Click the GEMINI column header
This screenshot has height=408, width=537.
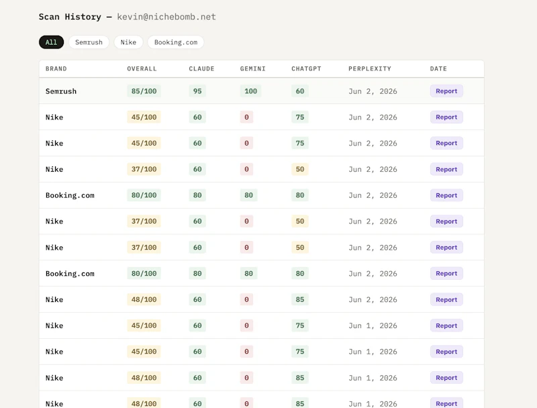pos(253,68)
